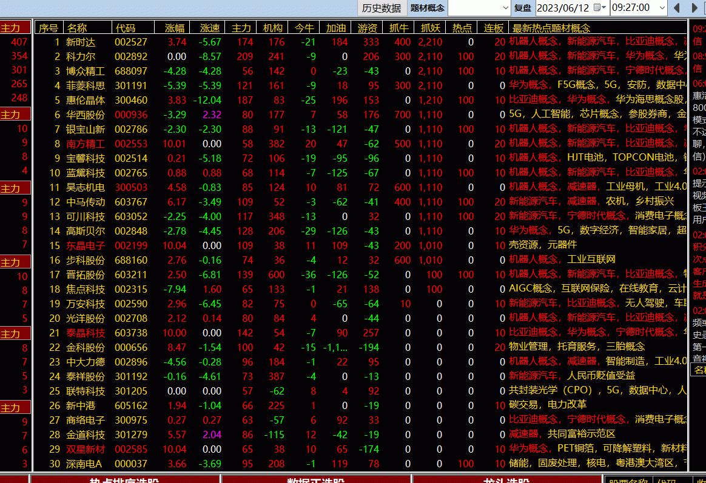
Task: Click stock name 昊志机电
Action: click(86, 187)
